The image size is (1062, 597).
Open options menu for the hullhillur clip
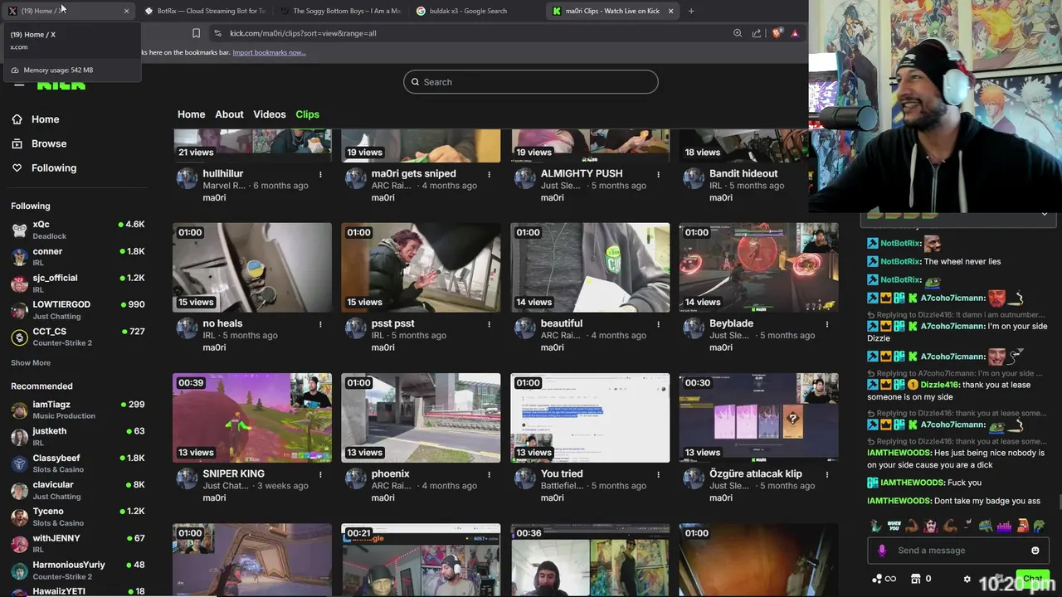point(320,174)
